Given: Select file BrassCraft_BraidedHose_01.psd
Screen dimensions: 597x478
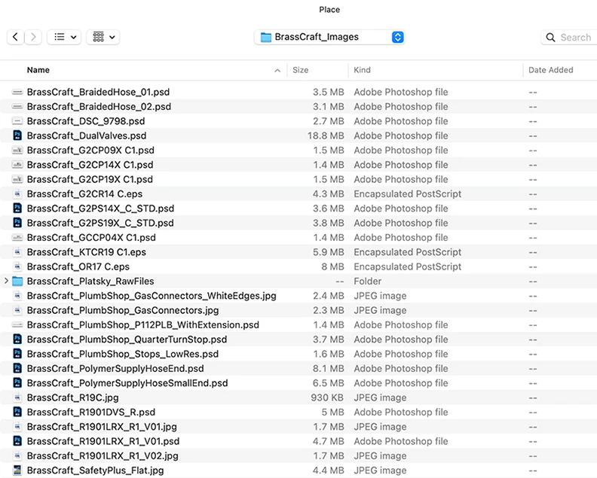Looking at the screenshot, I should [x=98, y=92].
